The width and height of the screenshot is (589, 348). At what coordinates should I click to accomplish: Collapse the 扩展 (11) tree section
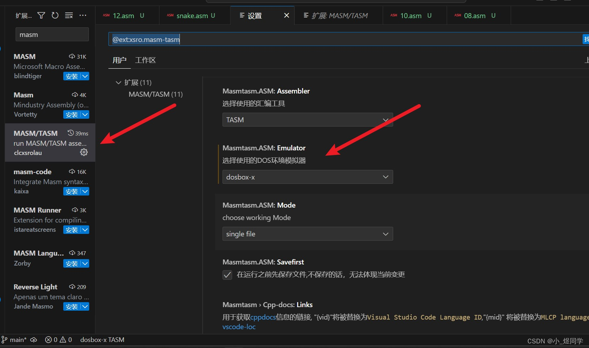[x=118, y=82]
